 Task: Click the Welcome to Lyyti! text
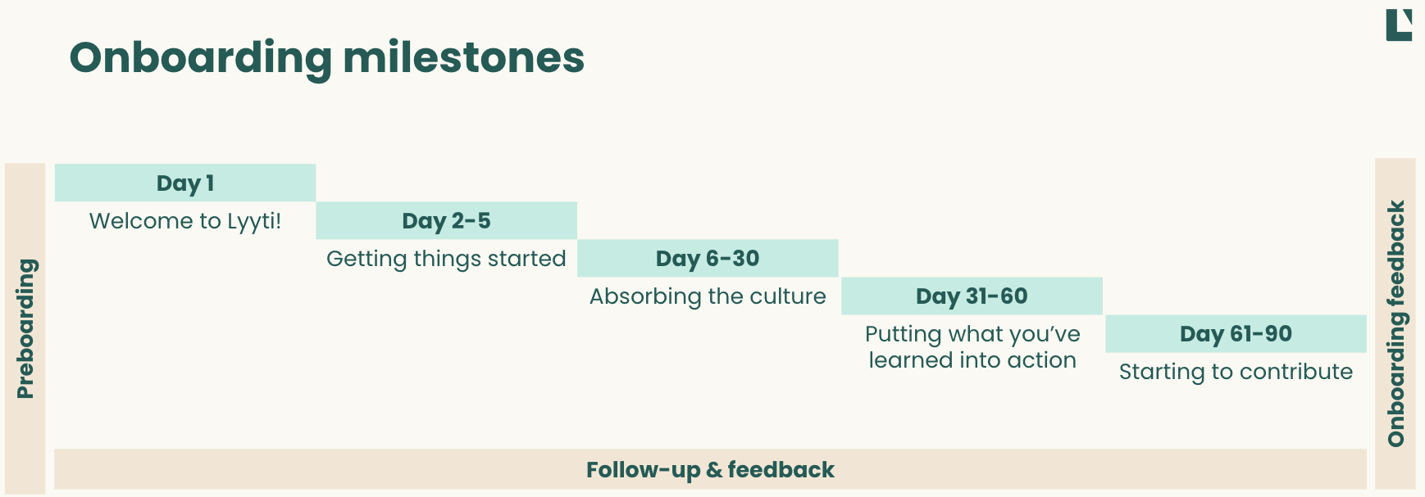pos(185,221)
